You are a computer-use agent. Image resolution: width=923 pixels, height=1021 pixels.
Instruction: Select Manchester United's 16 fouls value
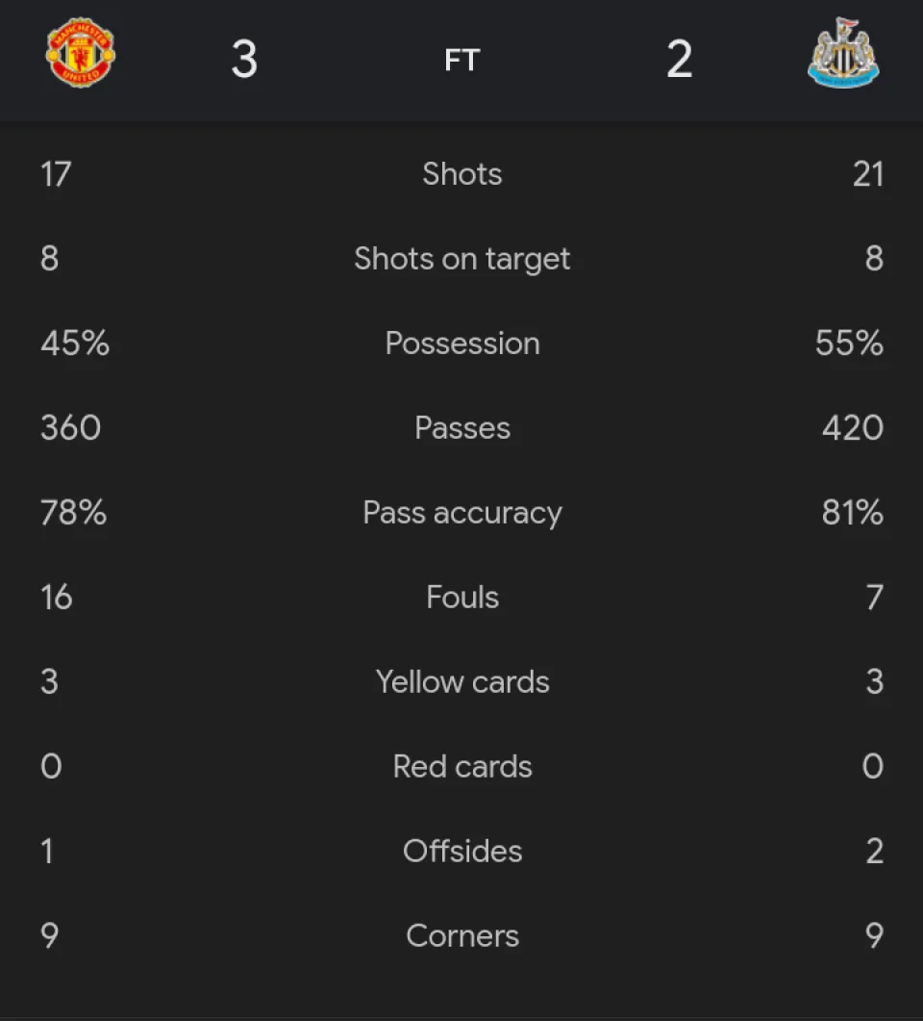click(57, 598)
